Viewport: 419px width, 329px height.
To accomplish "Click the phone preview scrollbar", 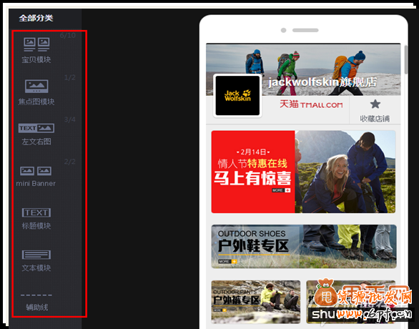I will click(406, 59).
